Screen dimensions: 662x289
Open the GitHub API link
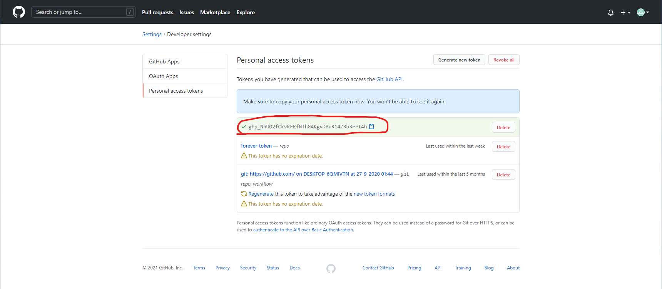coord(390,79)
